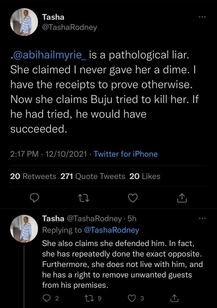Like the main tweet with heart icon

(x=133, y=198)
